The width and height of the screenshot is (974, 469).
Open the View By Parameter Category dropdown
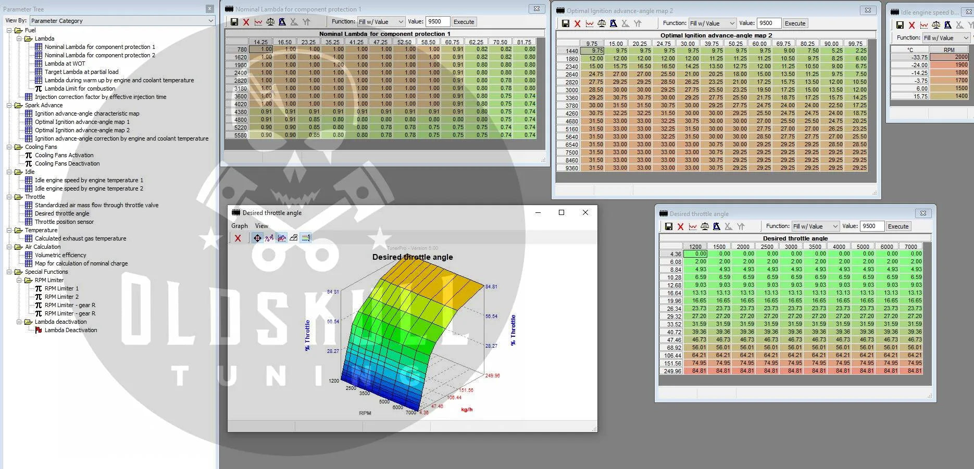point(122,21)
